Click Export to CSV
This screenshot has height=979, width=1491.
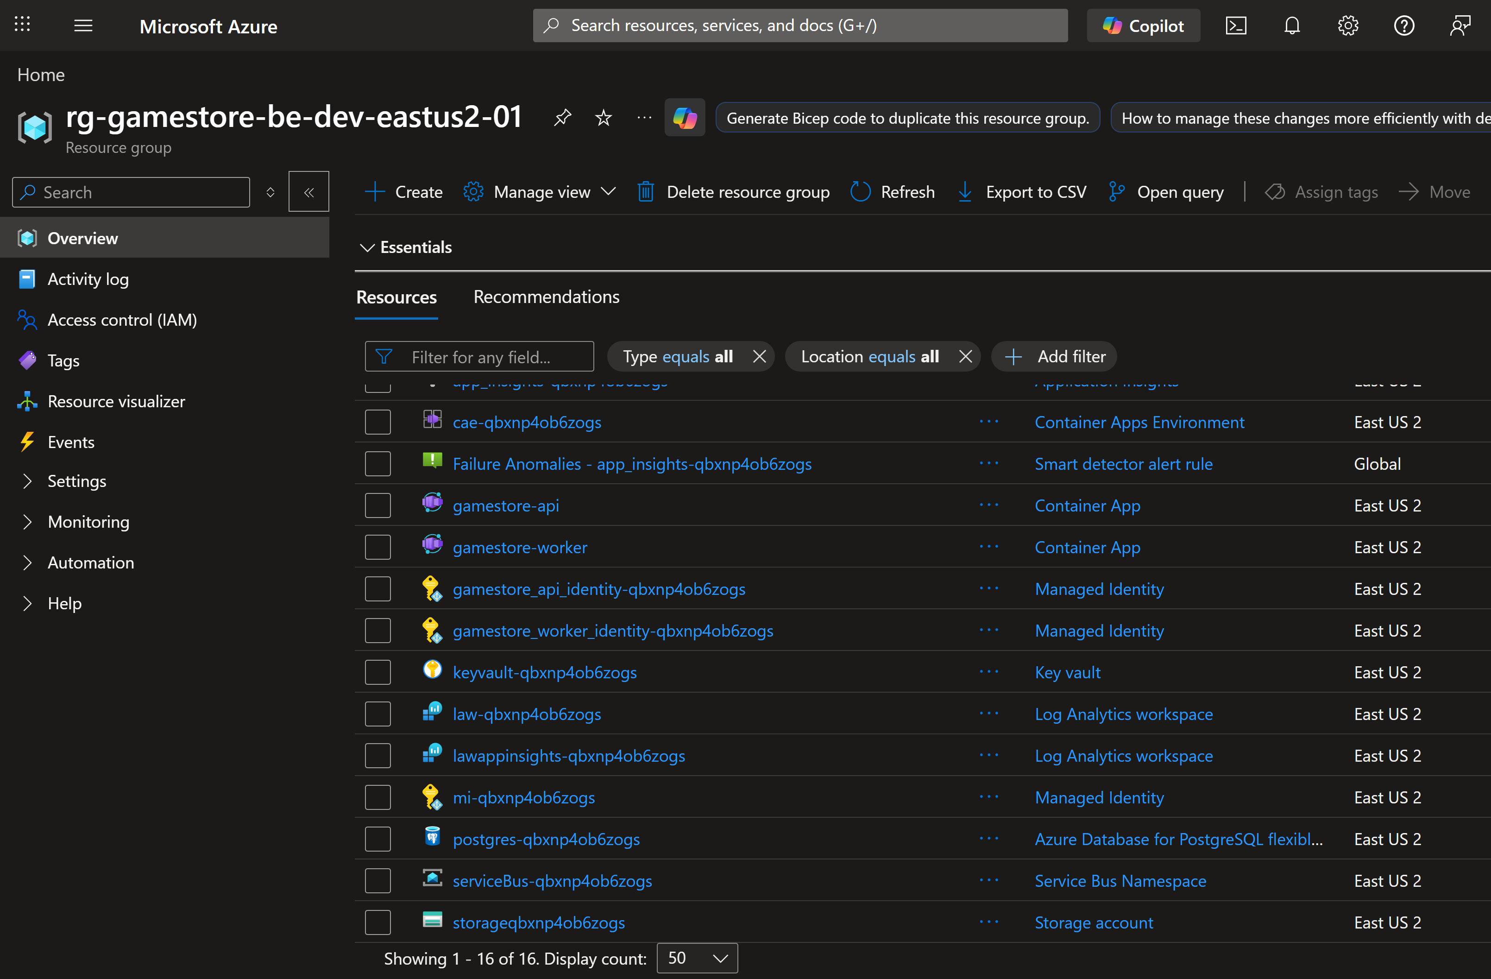[x=1022, y=192]
